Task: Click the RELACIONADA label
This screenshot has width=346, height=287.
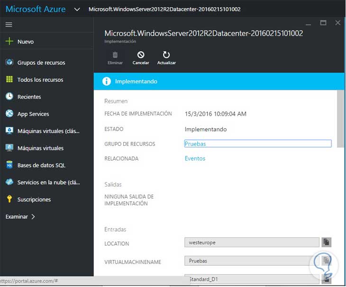Action: [121, 159]
